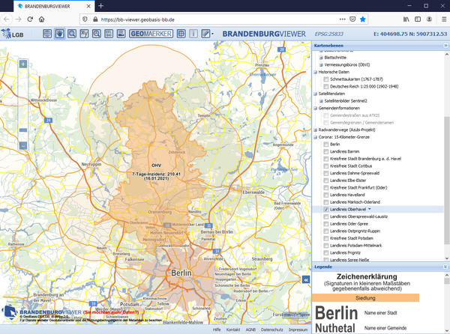The width and height of the screenshot is (450, 334).
Task: Open the drawing tool dropdown arrow
Action: (x=212, y=34)
